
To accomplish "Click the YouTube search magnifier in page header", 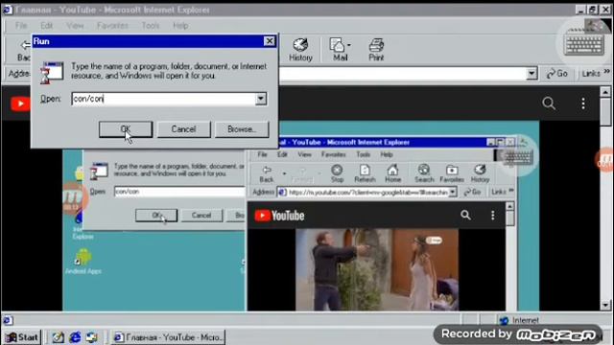I will 549,103.
